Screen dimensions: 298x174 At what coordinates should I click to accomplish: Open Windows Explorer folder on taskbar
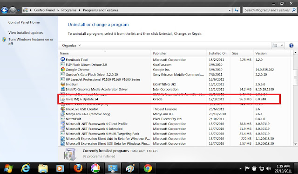click(43, 168)
